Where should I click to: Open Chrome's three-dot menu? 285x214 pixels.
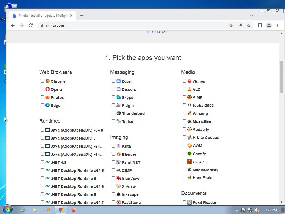278,25
